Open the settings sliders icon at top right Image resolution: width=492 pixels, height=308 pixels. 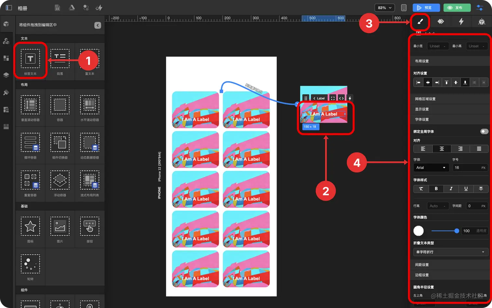480,7
